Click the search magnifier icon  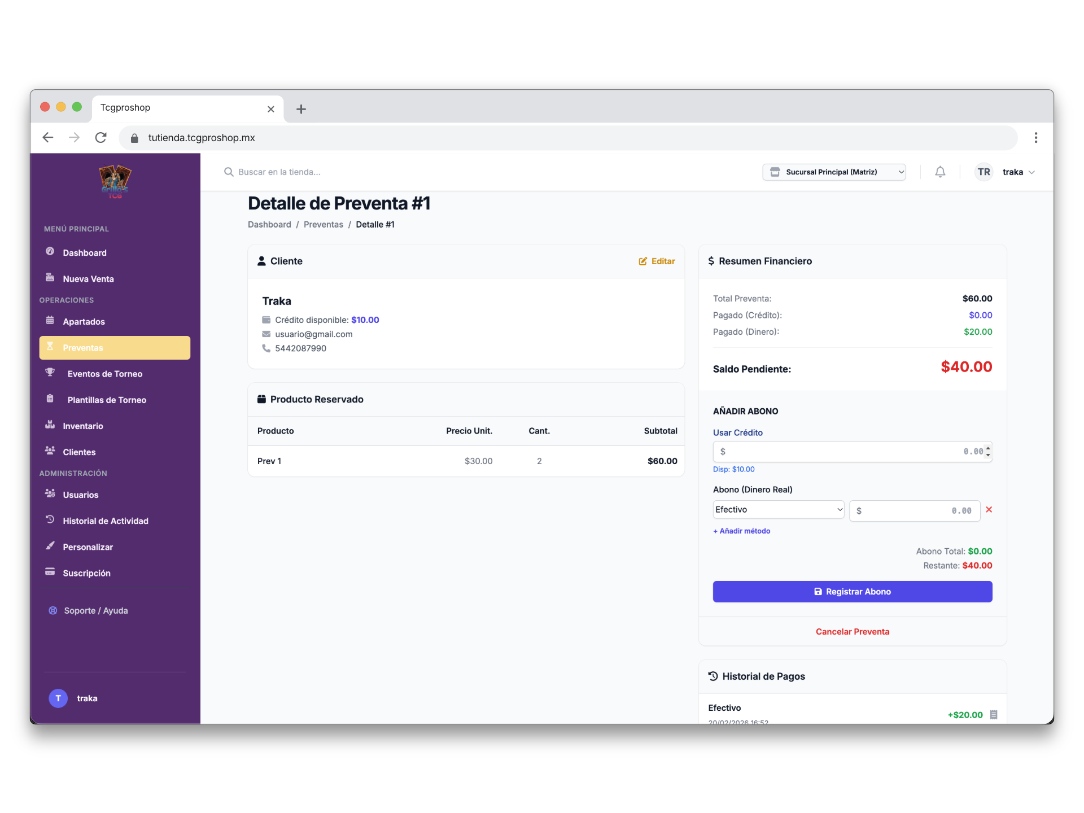point(229,172)
